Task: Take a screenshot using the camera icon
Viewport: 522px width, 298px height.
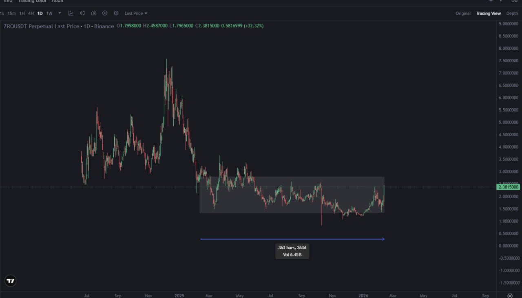Action: coord(94,13)
